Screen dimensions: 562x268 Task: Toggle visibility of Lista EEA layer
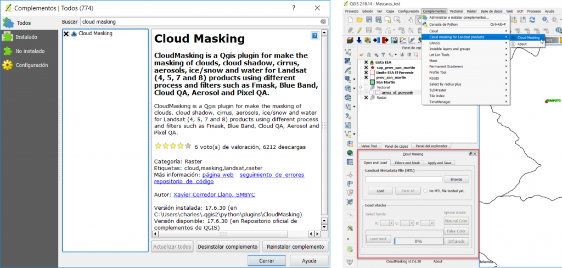(x=366, y=62)
